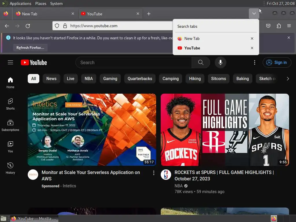
Task: Switch to the YouTube browser tab
Action: tap(110, 14)
